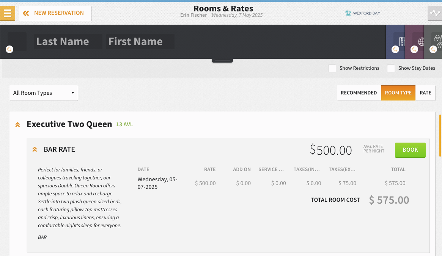Click the 13 AVL availability label
The image size is (442, 256).
point(124,124)
